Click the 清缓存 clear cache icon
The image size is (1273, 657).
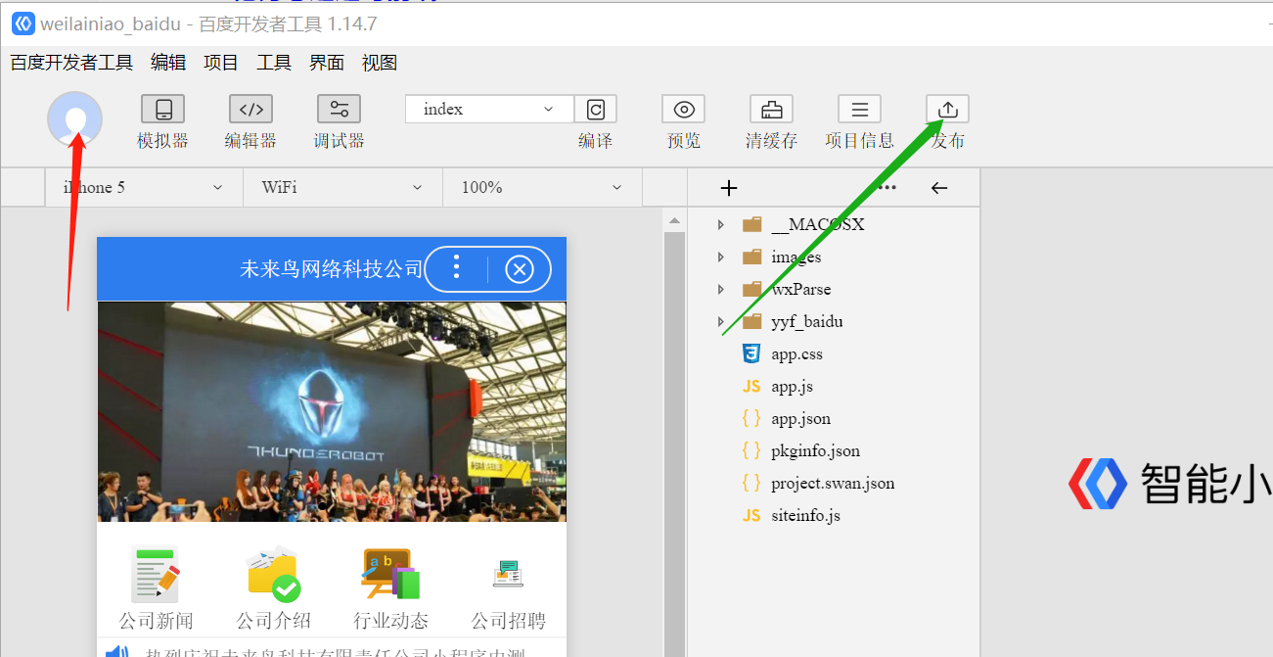point(771,110)
